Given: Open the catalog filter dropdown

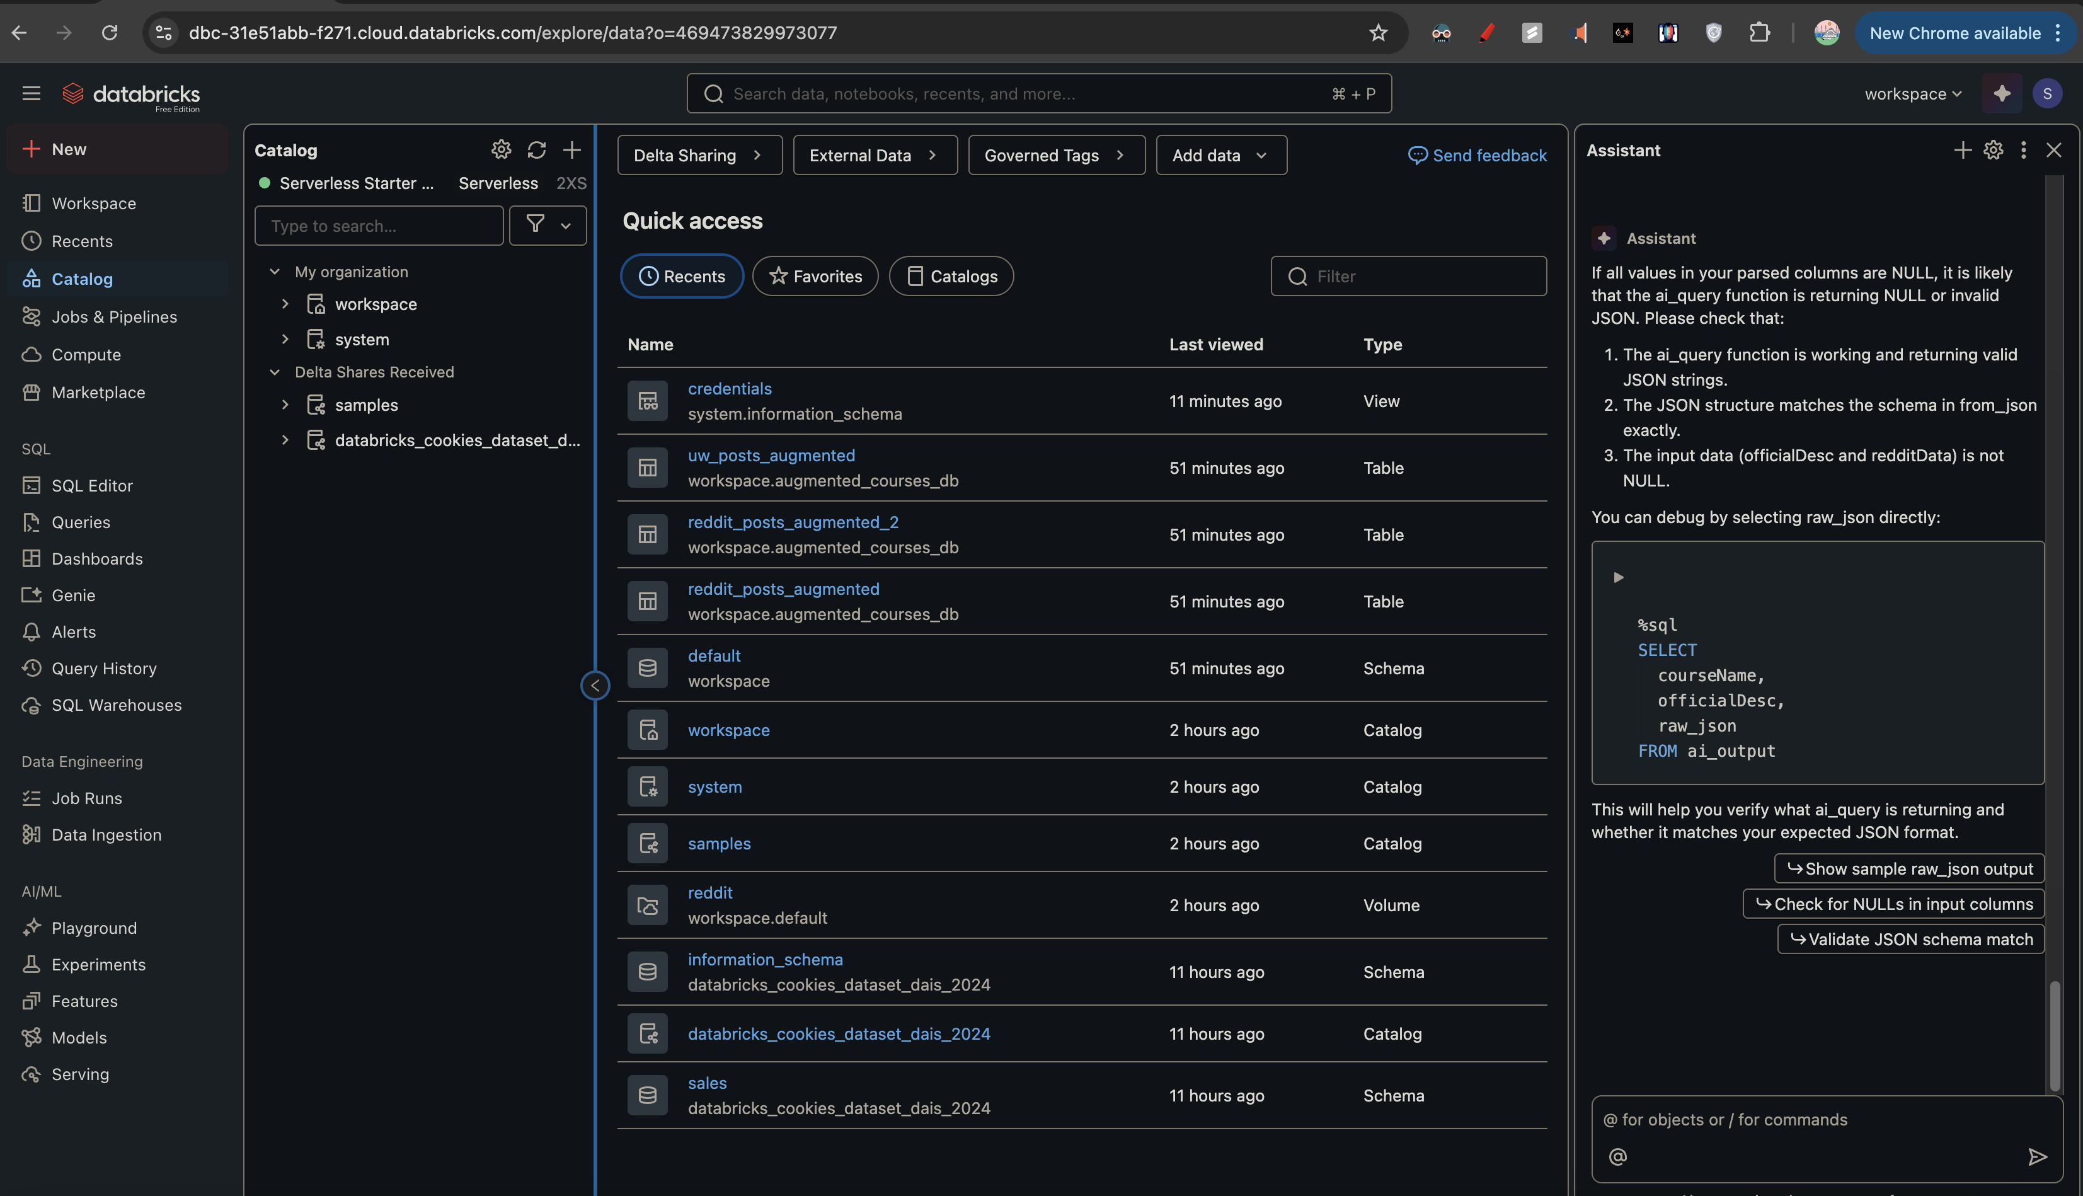Looking at the screenshot, I should tap(547, 225).
